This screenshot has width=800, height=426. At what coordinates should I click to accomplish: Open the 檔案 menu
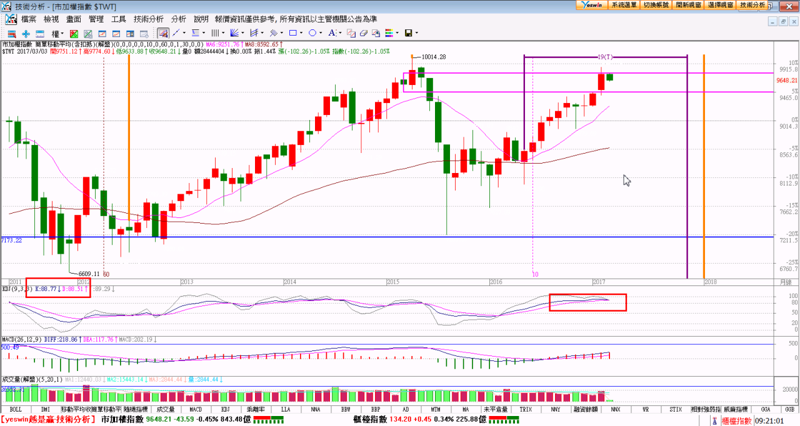pos(29,19)
